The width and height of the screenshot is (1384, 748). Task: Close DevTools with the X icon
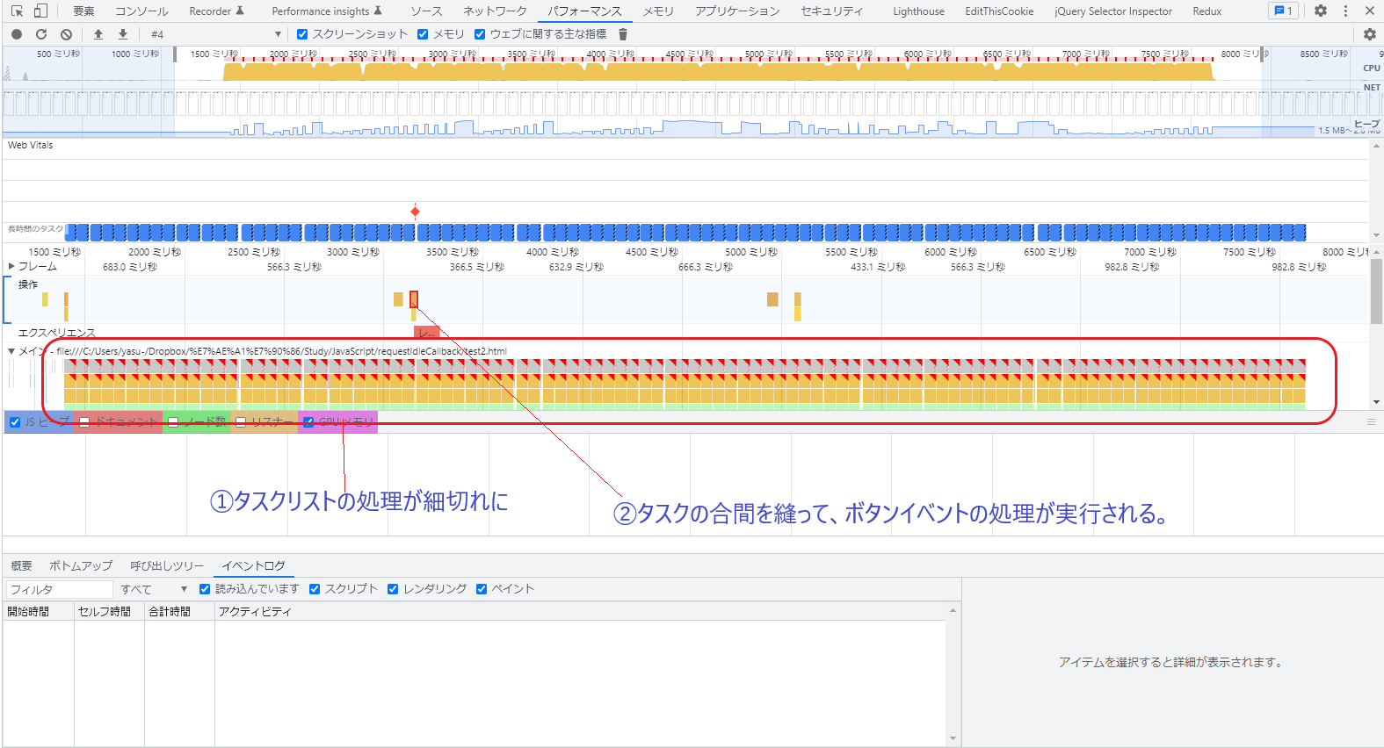[1370, 11]
